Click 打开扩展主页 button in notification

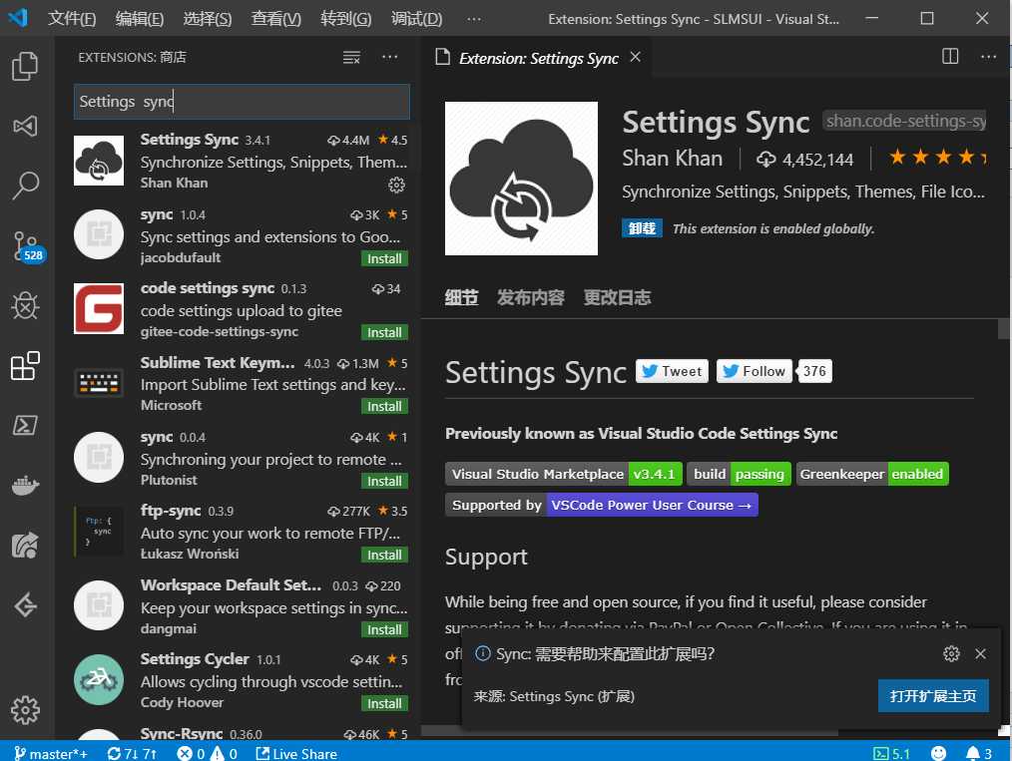tap(932, 696)
